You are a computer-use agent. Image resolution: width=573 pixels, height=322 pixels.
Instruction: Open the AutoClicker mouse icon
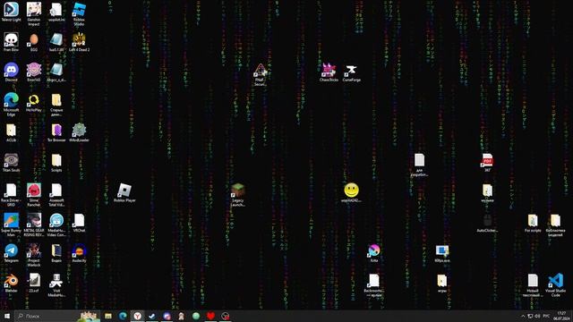click(x=487, y=223)
